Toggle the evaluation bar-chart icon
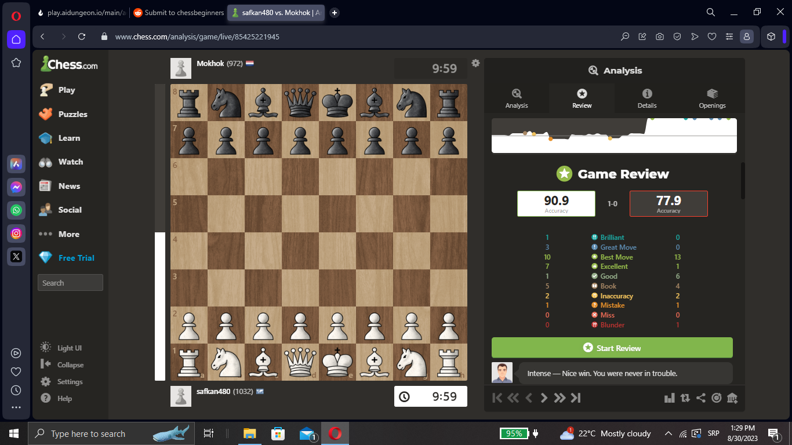The height and width of the screenshot is (445, 792). pyautogui.click(x=670, y=398)
